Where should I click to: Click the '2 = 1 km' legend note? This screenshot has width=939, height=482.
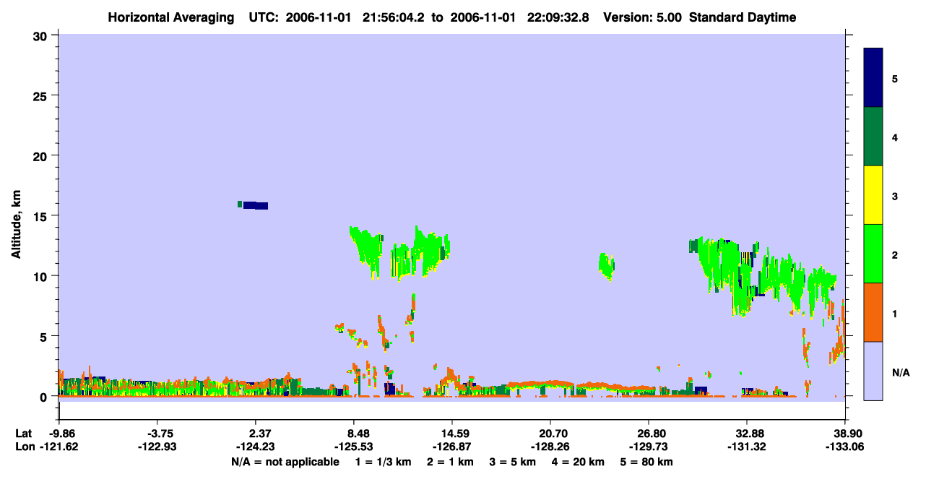click(451, 462)
